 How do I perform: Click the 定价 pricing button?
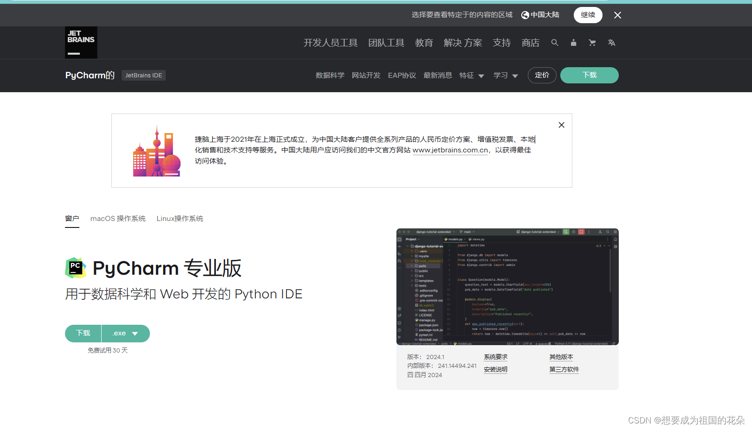coord(542,75)
